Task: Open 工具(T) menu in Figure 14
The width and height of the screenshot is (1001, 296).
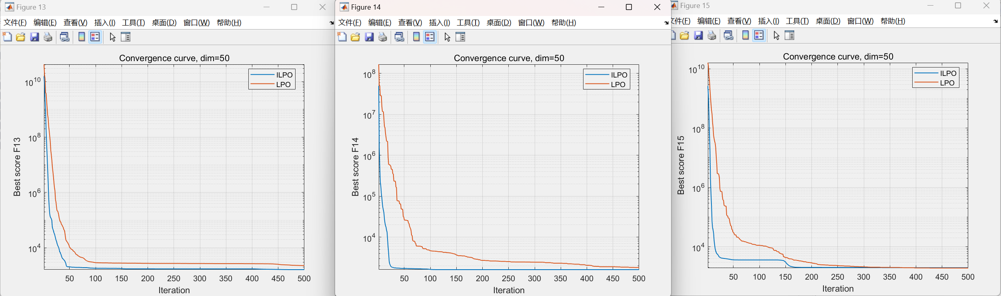Action: (468, 23)
